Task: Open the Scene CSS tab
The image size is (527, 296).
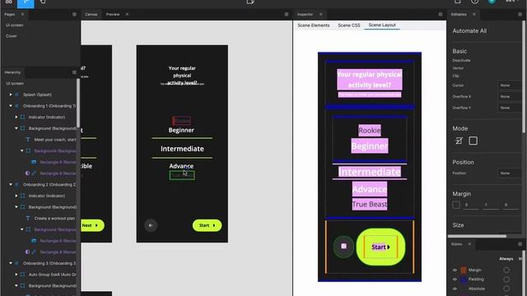Action: (349, 25)
